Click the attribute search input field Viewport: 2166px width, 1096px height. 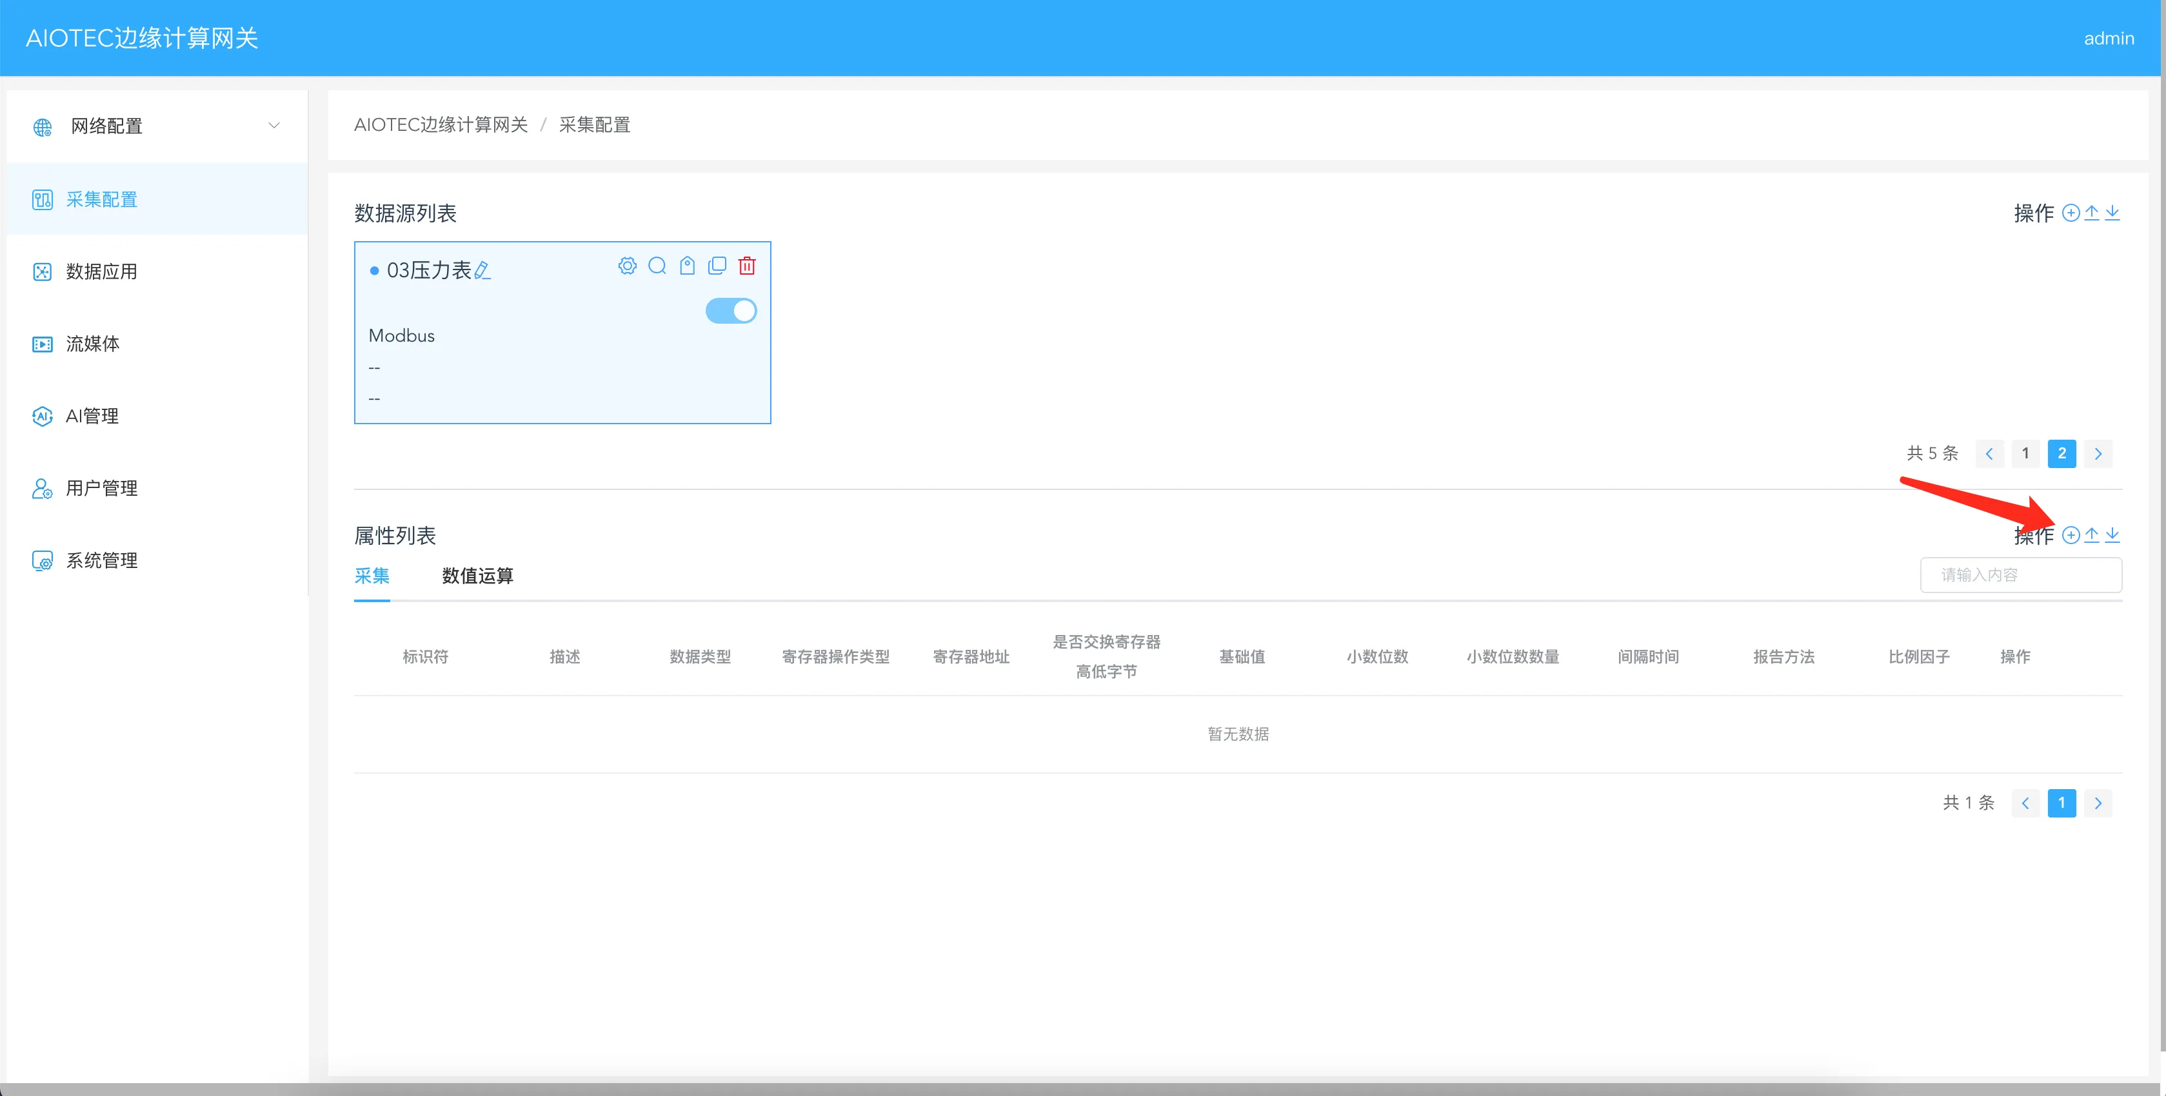click(x=2020, y=575)
